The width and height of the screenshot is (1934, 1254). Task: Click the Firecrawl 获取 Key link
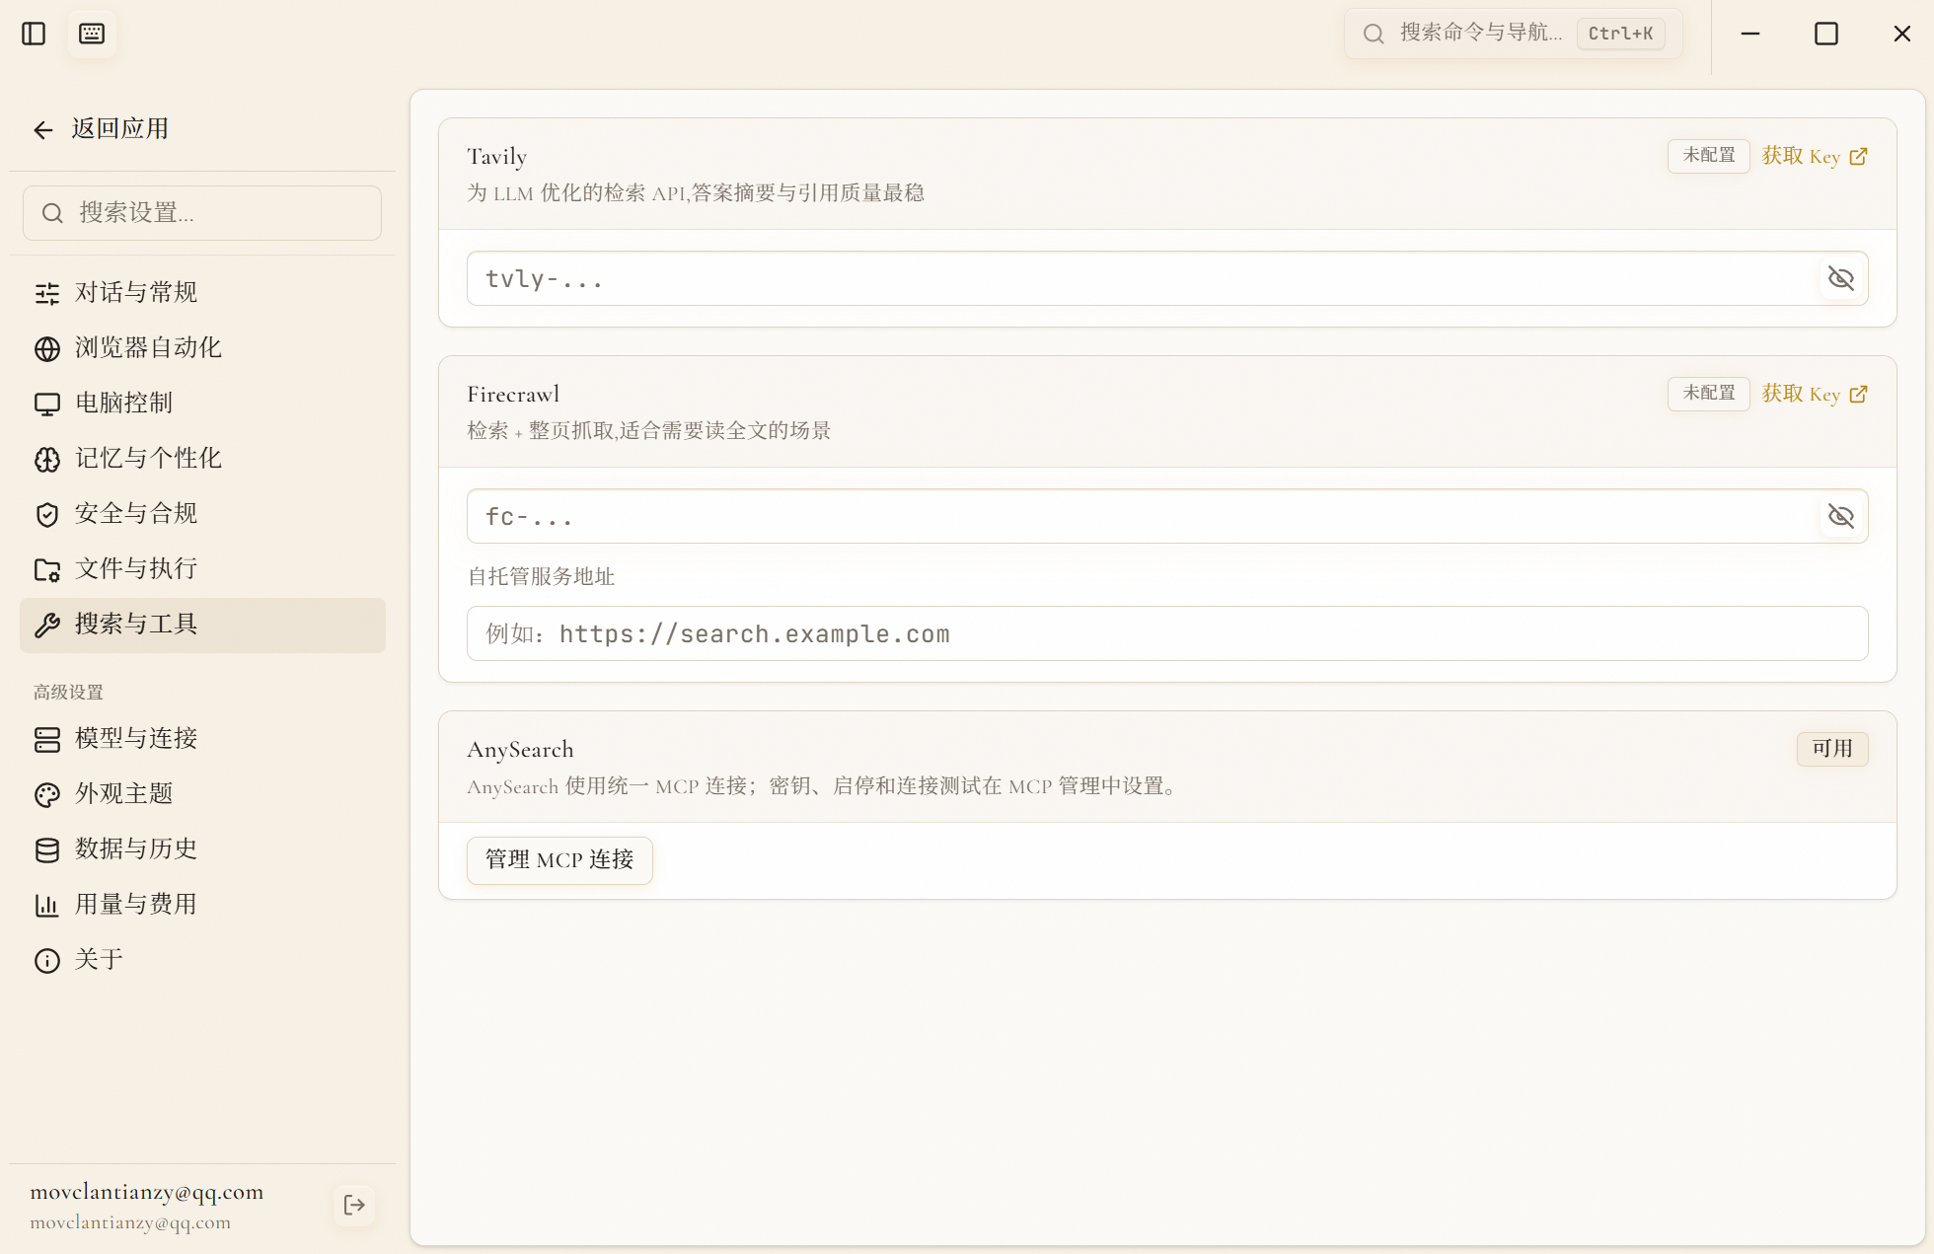click(x=1815, y=394)
